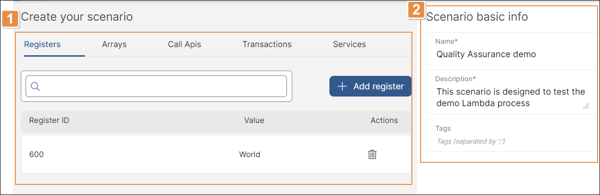Image resolution: width=600 pixels, height=195 pixels.
Task: Click the plus icon on Add register
Action: (x=342, y=86)
